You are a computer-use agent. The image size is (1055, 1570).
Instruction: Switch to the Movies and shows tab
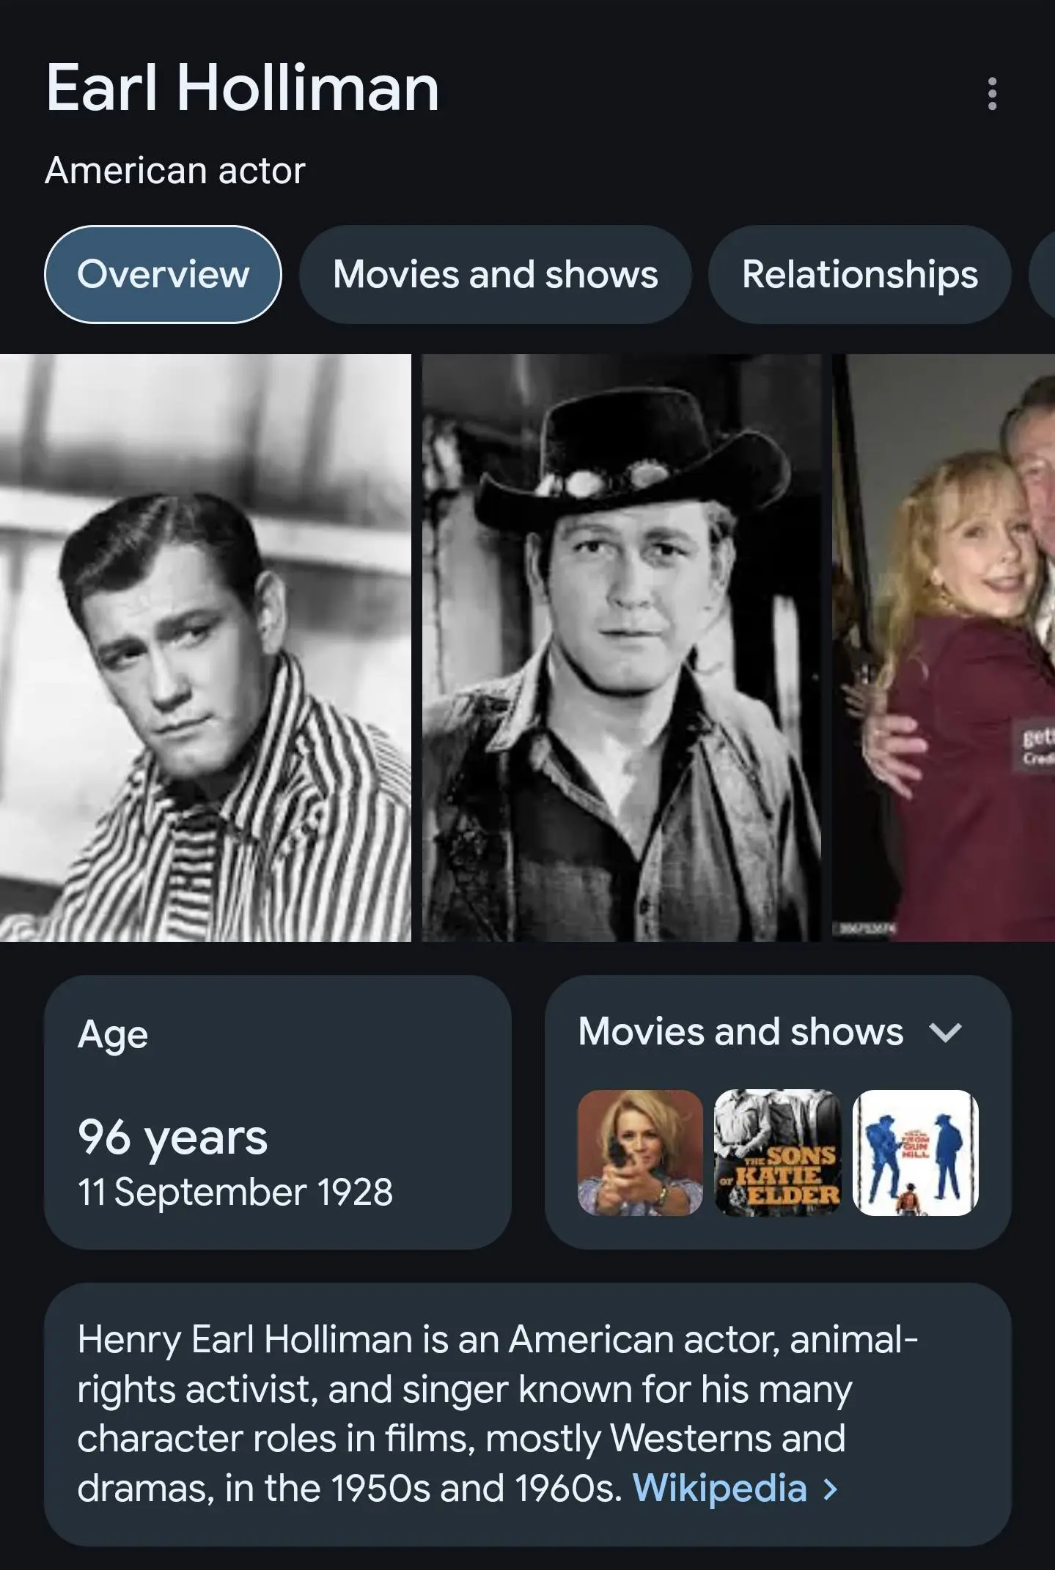tap(494, 275)
